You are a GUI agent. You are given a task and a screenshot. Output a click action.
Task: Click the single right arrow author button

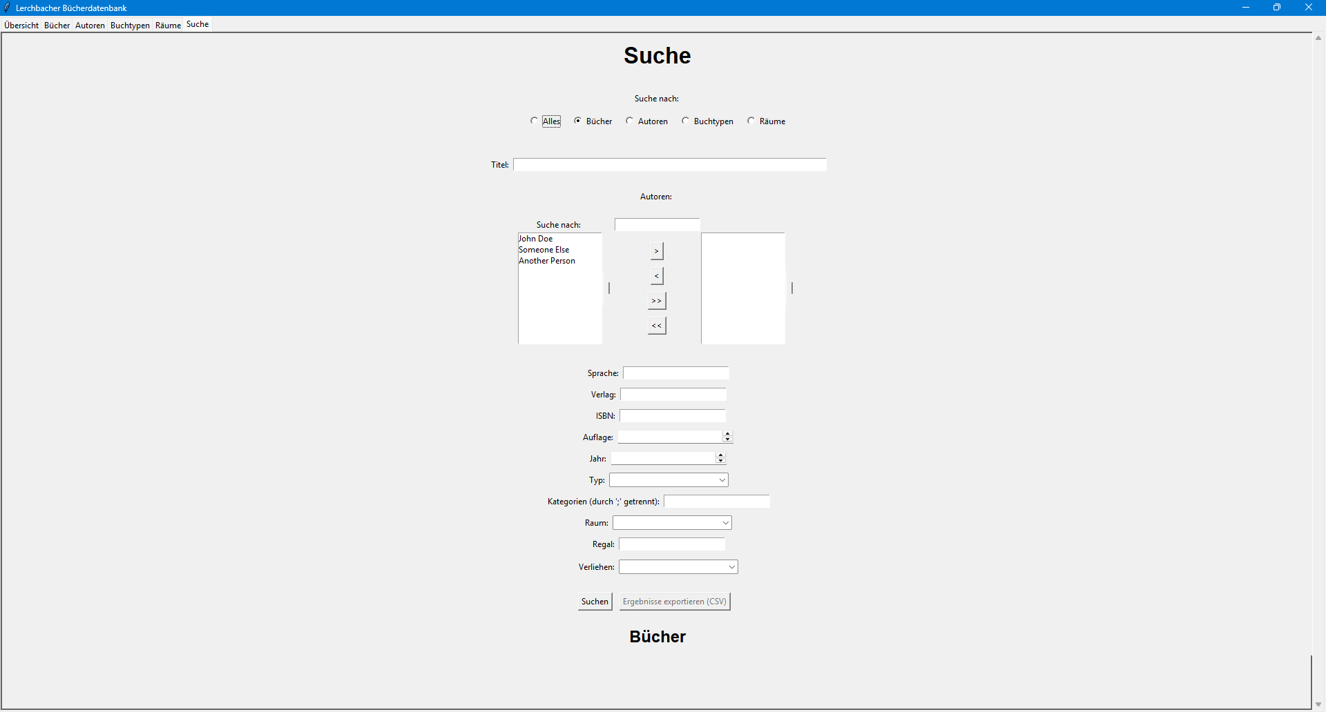pos(656,251)
